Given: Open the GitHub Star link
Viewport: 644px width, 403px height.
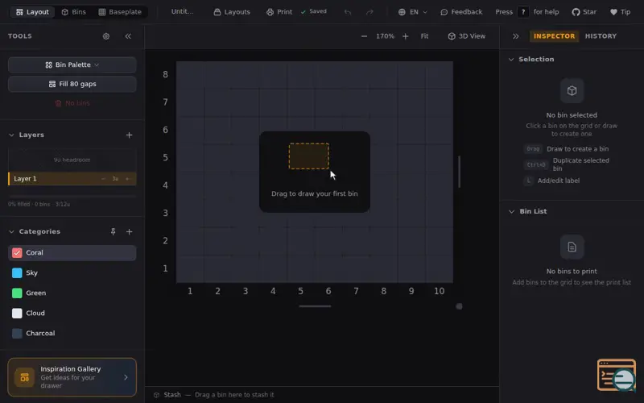Looking at the screenshot, I should coord(584,12).
